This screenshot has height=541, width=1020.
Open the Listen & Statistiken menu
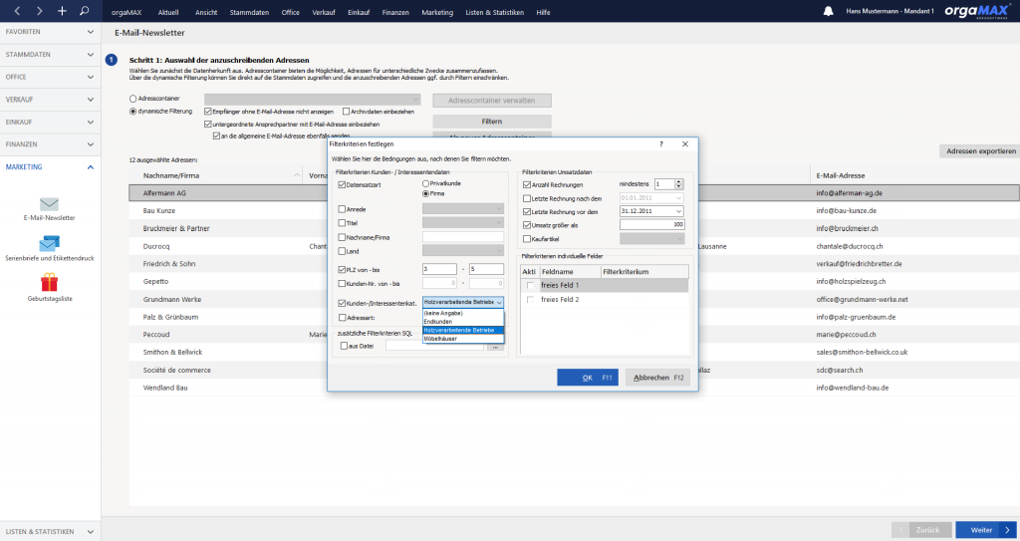pyautogui.click(x=494, y=12)
